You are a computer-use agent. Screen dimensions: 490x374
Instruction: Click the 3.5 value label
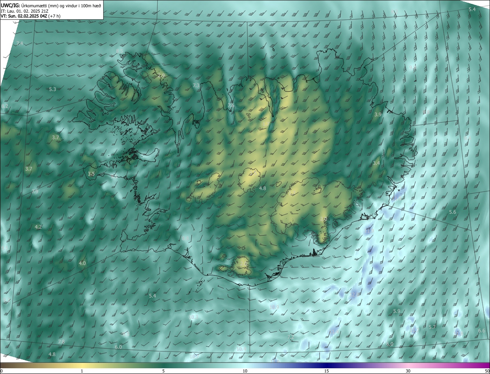click(91, 174)
